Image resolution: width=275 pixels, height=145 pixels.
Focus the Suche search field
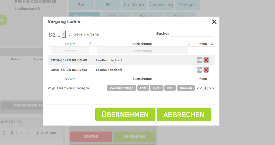[x=192, y=33]
